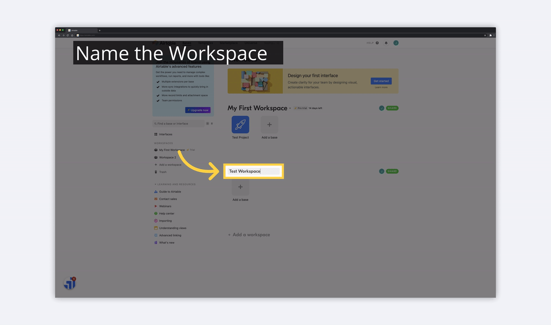Open the Test Project base rocket icon

(240, 125)
